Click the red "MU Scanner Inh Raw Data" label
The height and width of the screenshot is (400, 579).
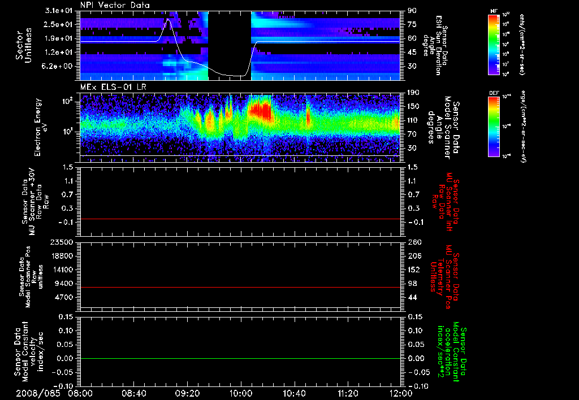click(x=445, y=202)
